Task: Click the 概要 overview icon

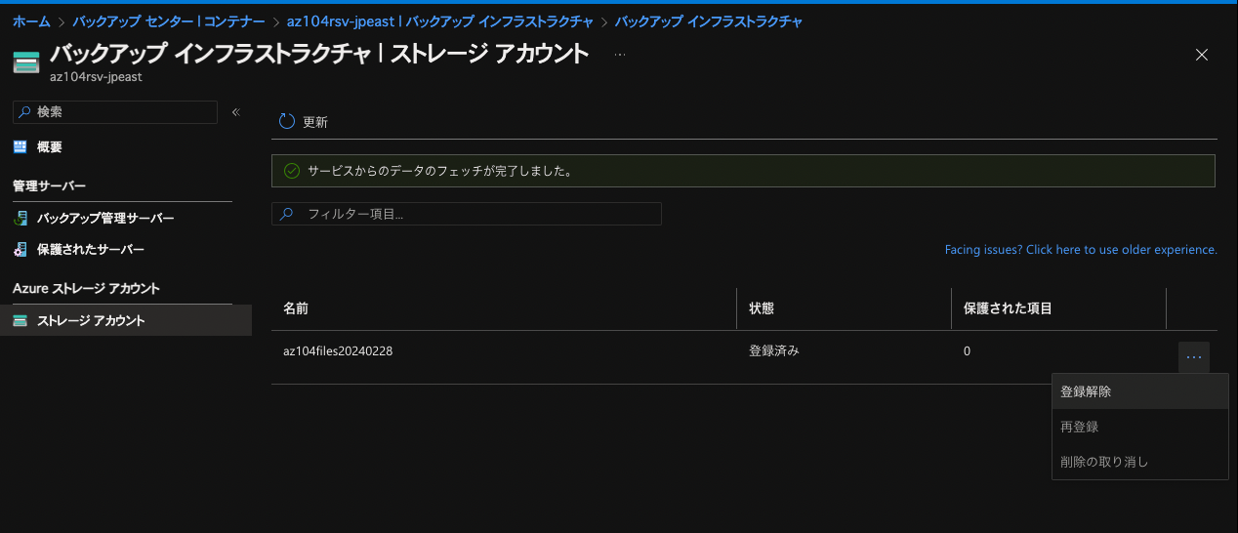Action: (x=21, y=147)
